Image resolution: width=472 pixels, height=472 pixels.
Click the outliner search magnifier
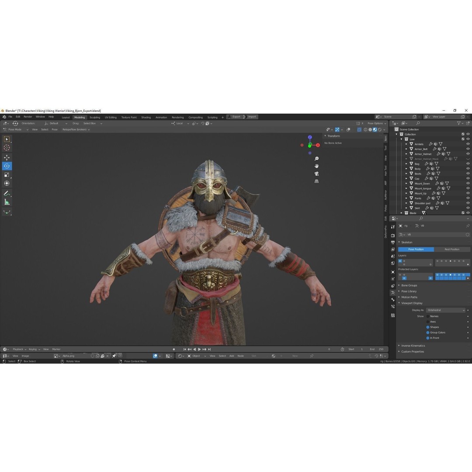click(x=418, y=123)
